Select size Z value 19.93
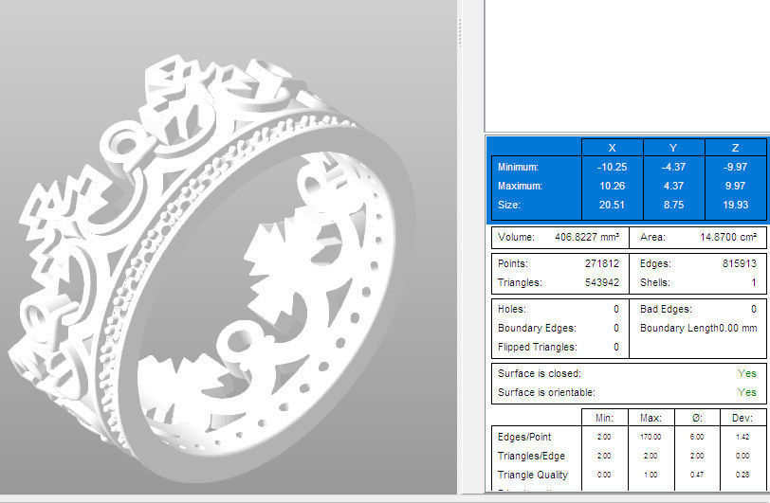The height and width of the screenshot is (503, 770). coord(736,205)
